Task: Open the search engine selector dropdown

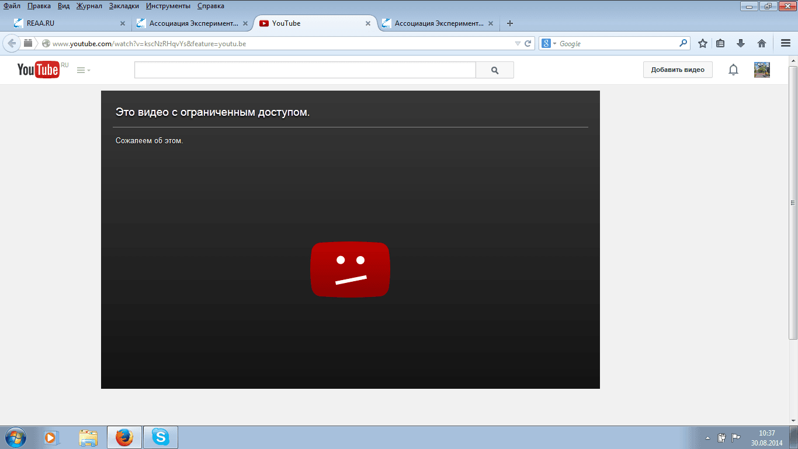Action: (x=549, y=43)
